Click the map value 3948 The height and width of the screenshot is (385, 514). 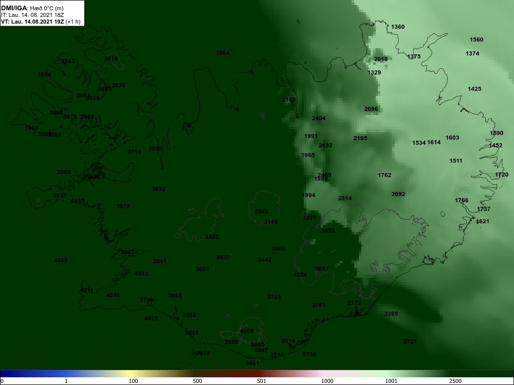262,212
